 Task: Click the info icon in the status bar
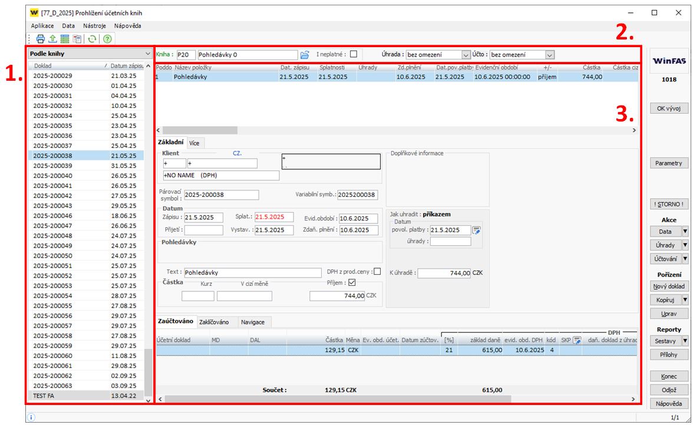(31, 417)
